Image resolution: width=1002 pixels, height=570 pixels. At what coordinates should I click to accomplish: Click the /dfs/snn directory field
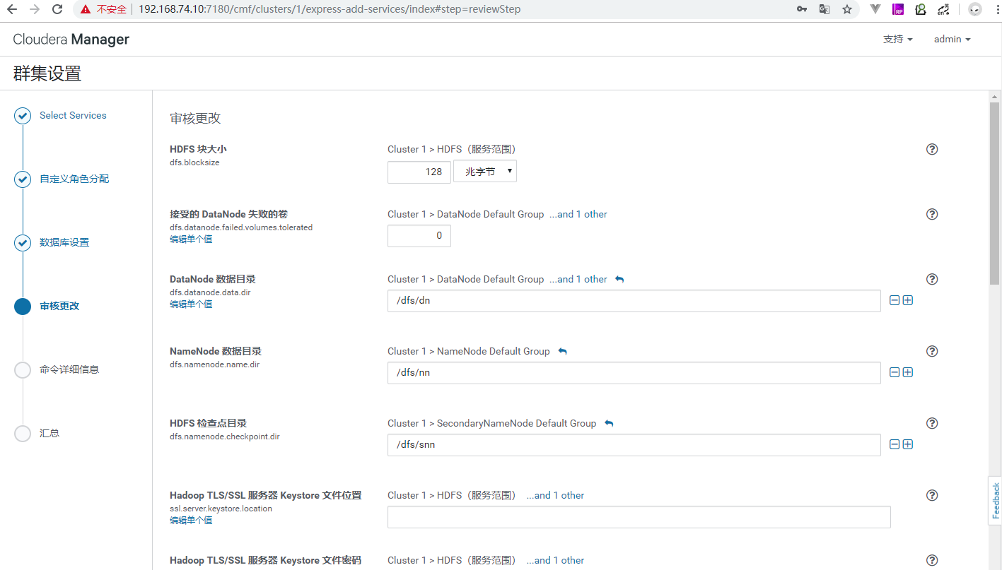[x=634, y=444]
